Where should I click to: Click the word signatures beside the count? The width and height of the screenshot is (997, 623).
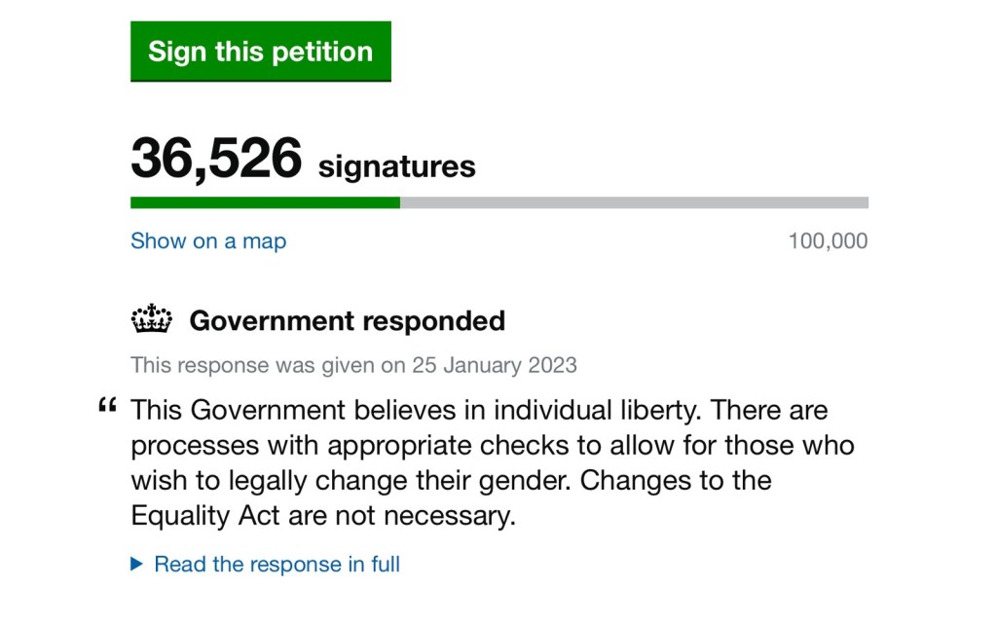point(397,166)
